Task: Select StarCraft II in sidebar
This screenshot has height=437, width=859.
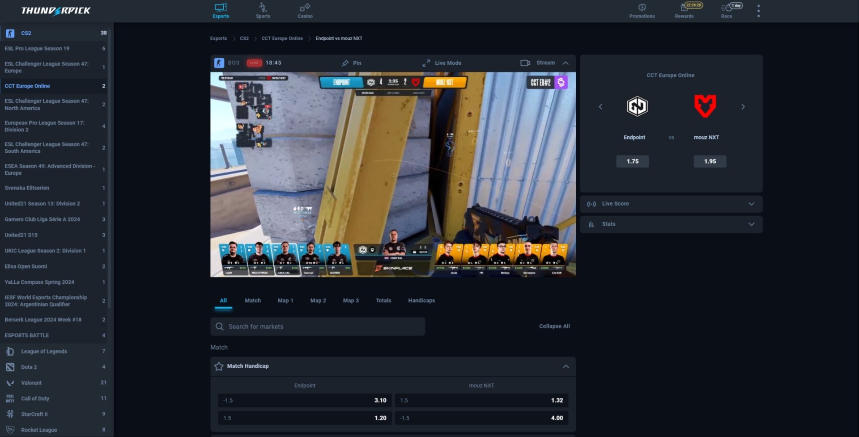Action: pyautogui.click(x=54, y=414)
